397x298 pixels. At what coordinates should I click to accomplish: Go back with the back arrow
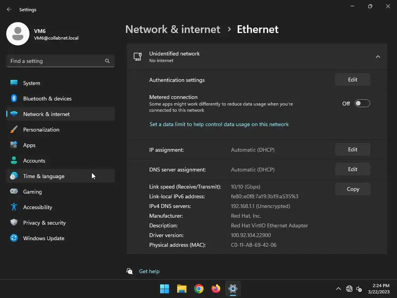9,9
